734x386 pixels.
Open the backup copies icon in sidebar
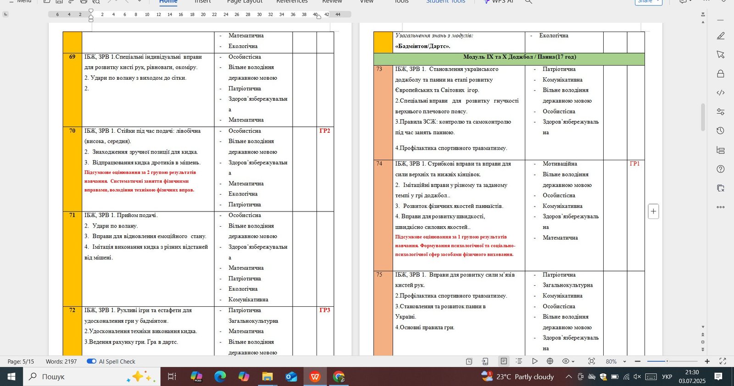click(721, 188)
